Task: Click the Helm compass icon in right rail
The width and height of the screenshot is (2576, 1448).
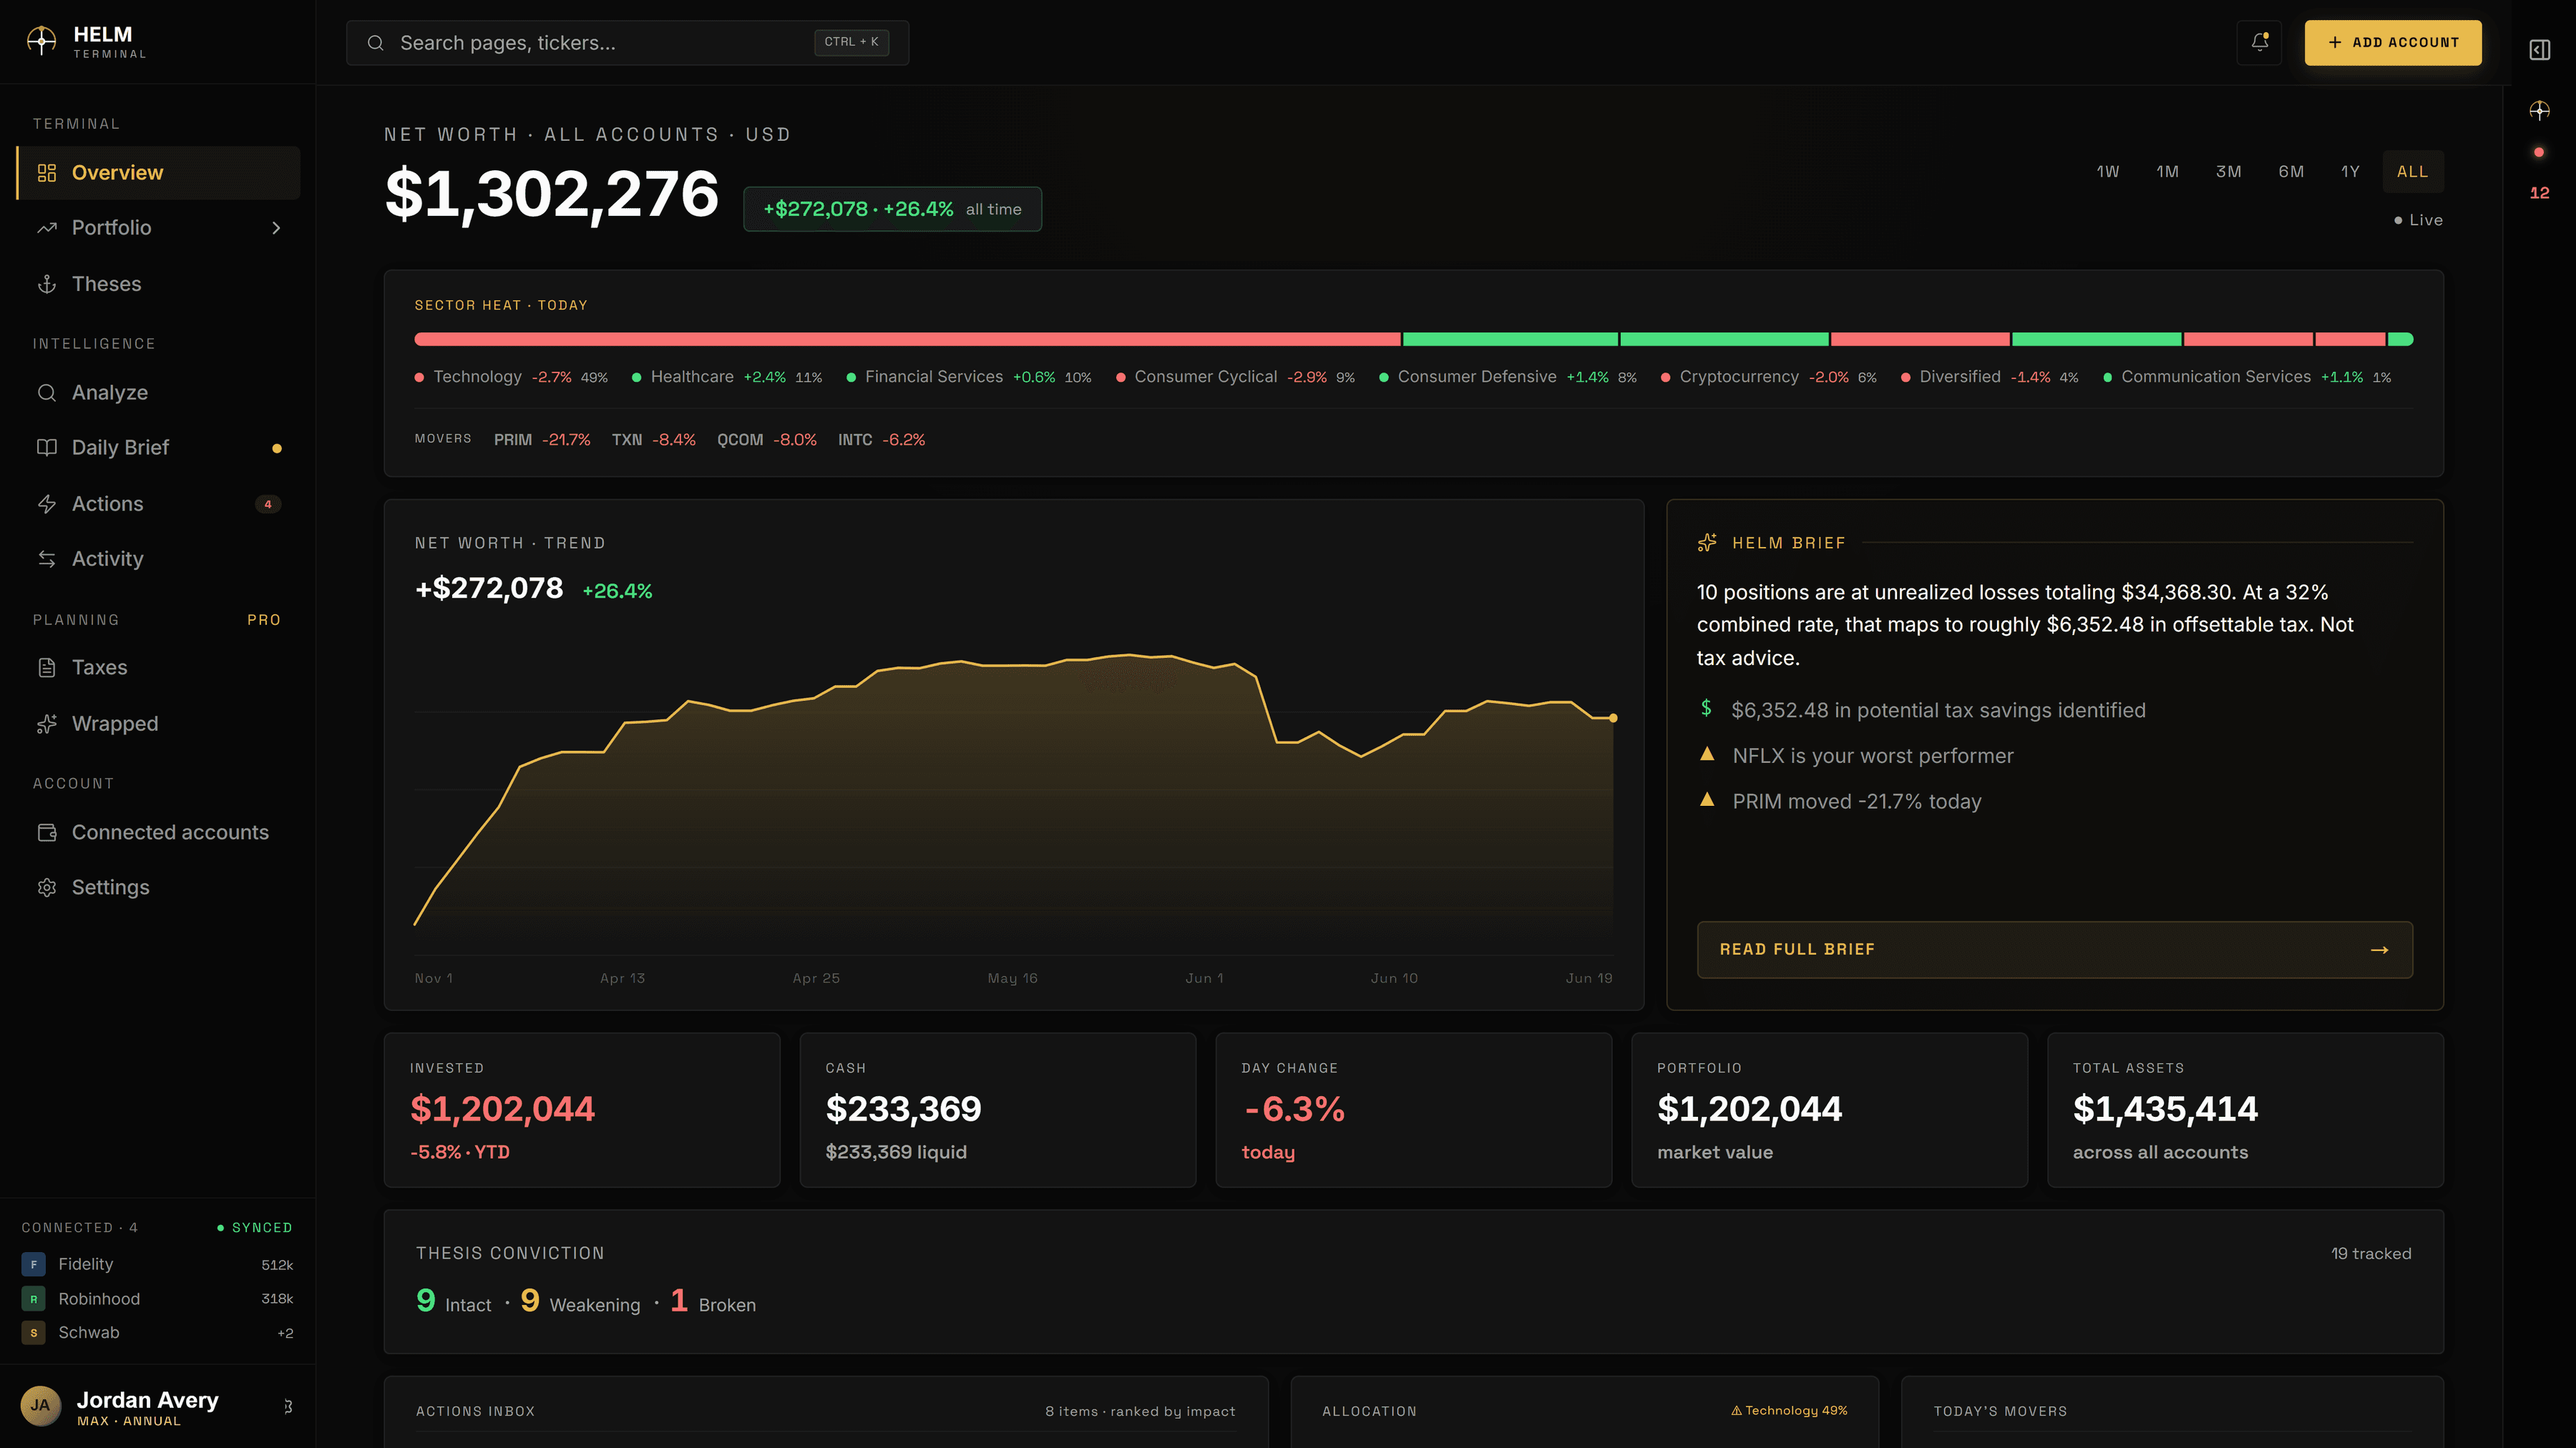Action: (x=2540, y=110)
